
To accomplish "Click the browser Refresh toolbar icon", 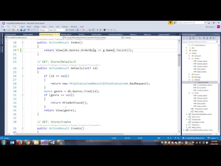I will (x=78, y=30).
